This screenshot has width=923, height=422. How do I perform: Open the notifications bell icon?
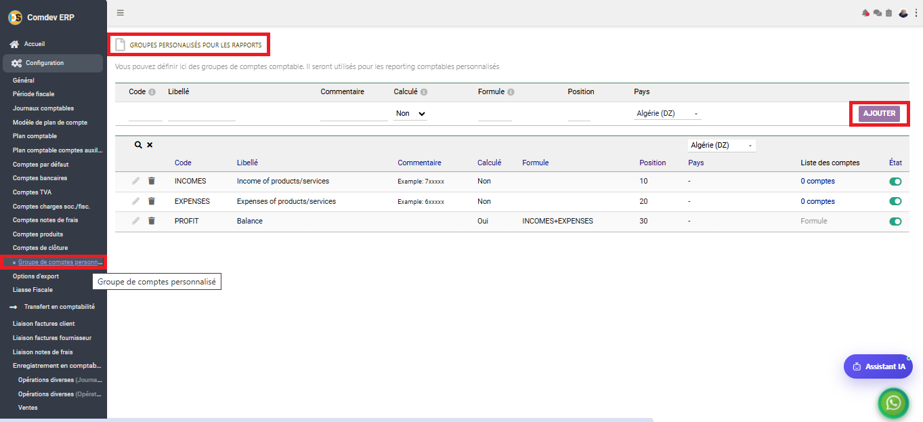coord(865,13)
